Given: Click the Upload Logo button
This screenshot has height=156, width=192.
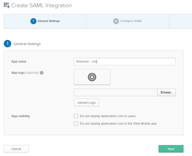Looking at the screenshot, I should pos(86,103).
